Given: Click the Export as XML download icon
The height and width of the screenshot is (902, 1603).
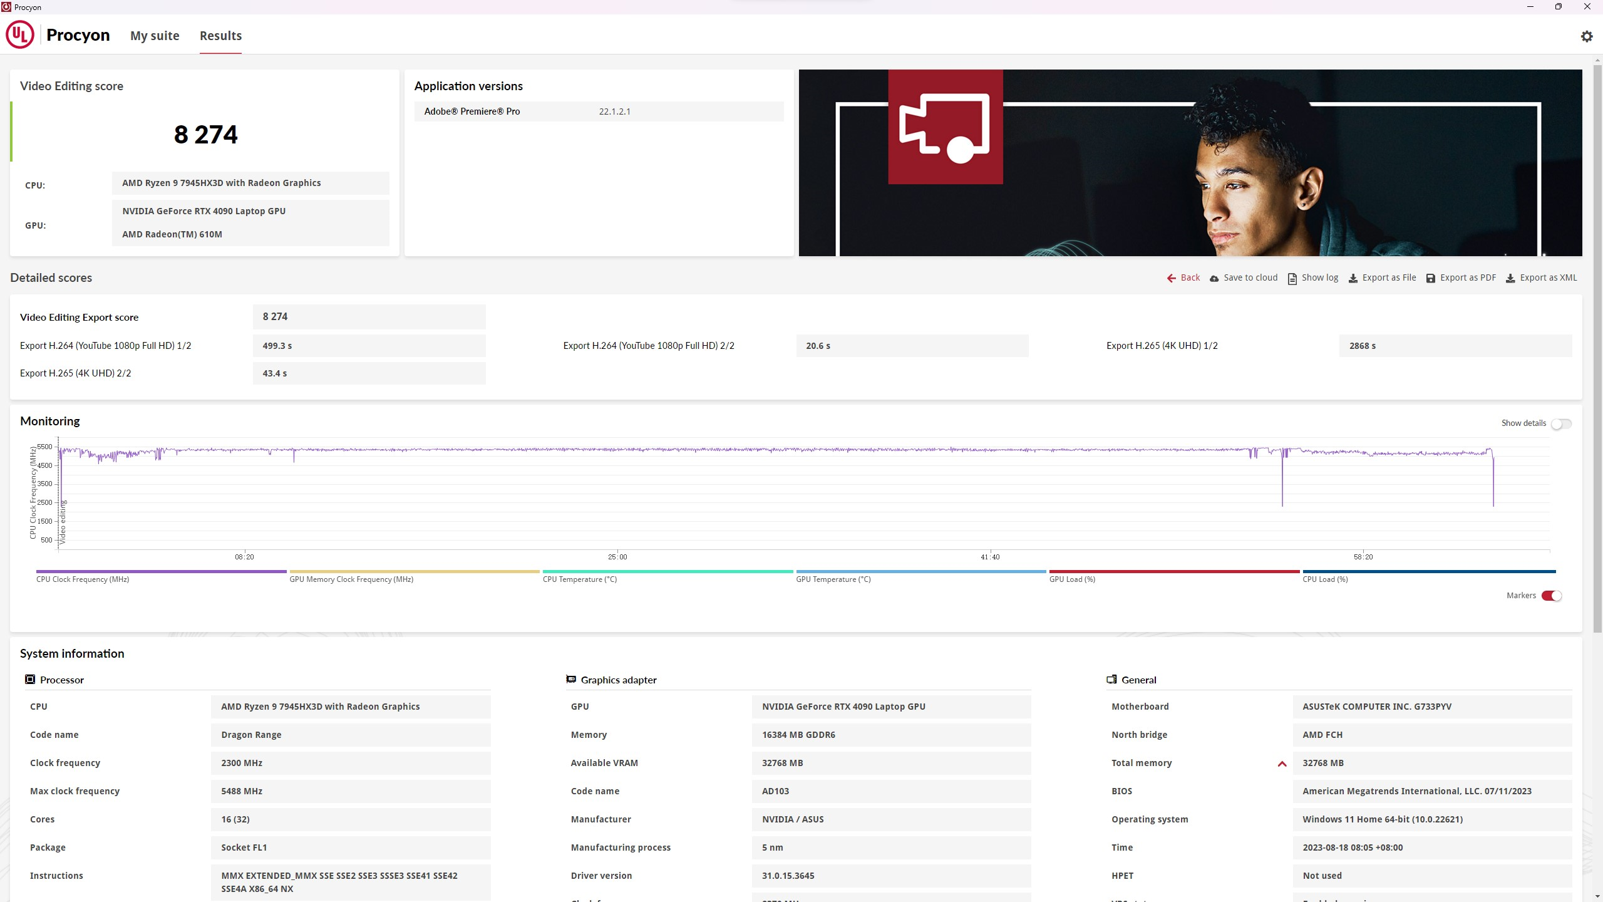Looking at the screenshot, I should pyautogui.click(x=1510, y=278).
